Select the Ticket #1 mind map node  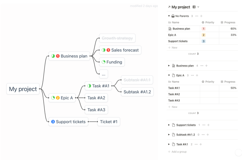[109, 122]
